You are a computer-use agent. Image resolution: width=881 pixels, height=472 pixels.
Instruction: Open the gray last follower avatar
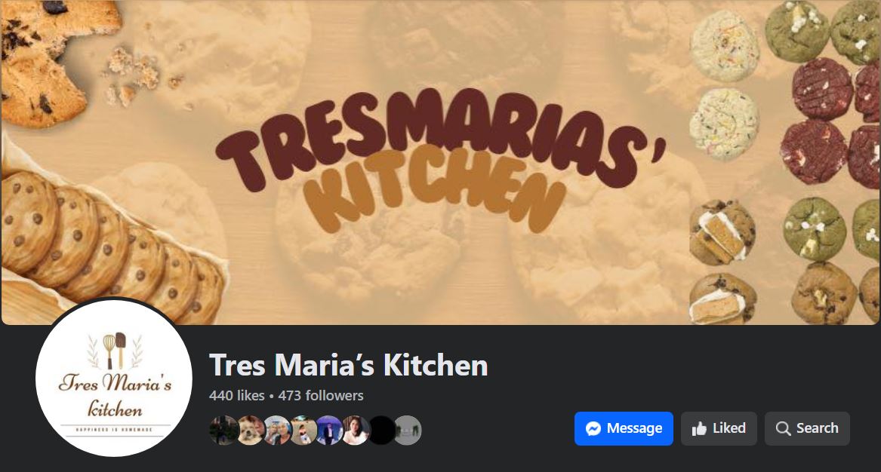click(x=408, y=431)
